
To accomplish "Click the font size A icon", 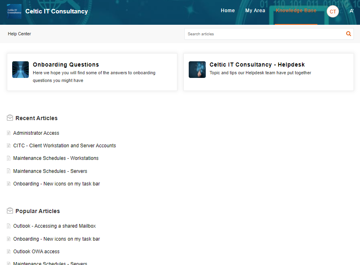I will tap(351, 11).
